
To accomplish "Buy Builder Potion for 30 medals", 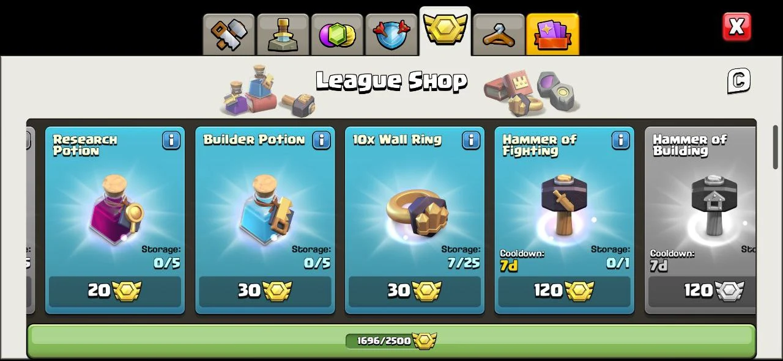I will 265,291.
